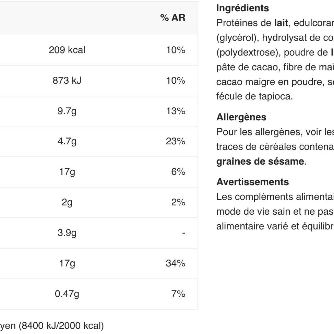Click the Ingrédients heading

(x=243, y=8)
